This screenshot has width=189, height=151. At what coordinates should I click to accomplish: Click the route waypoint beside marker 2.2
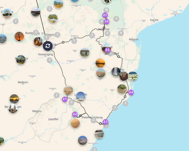click(80, 116)
